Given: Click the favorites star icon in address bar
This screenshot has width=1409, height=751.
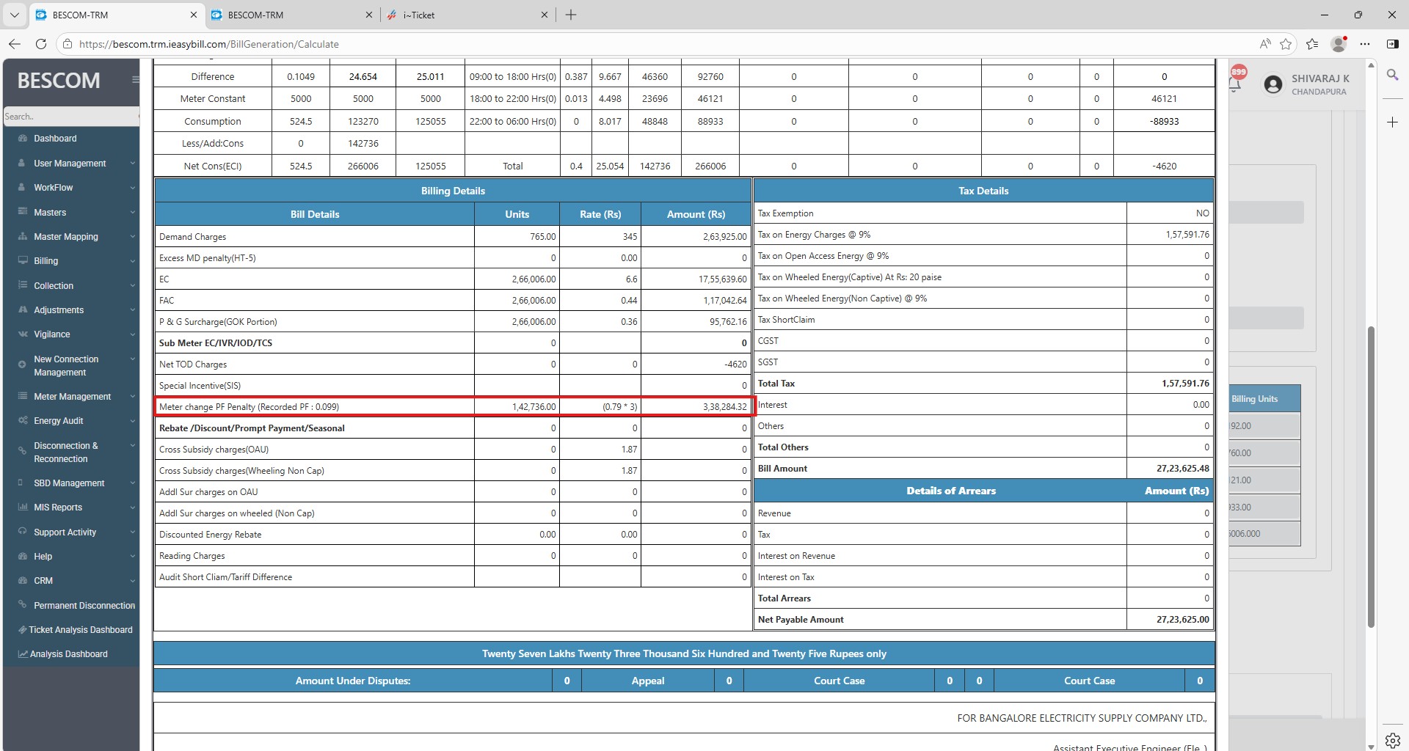Looking at the screenshot, I should point(1286,44).
